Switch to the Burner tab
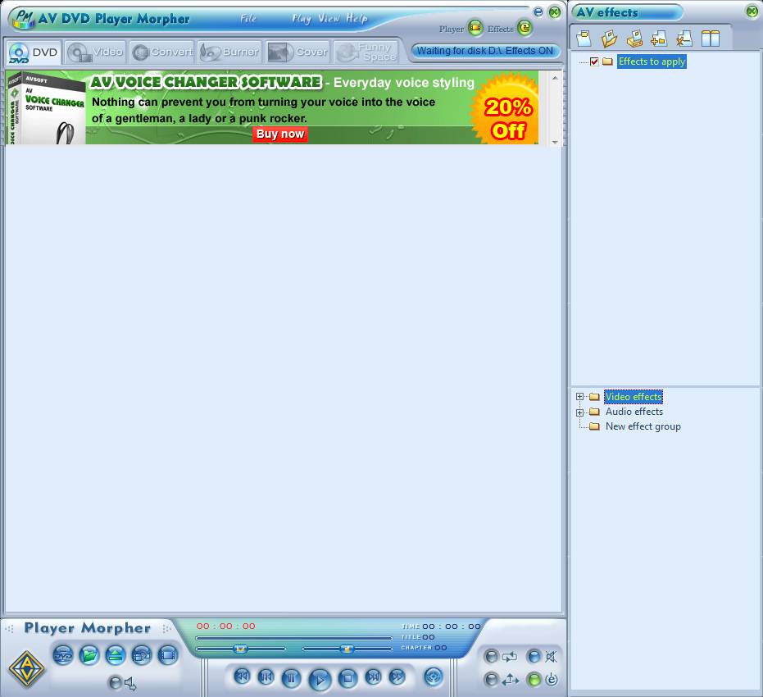This screenshot has width=763, height=697. coord(229,52)
